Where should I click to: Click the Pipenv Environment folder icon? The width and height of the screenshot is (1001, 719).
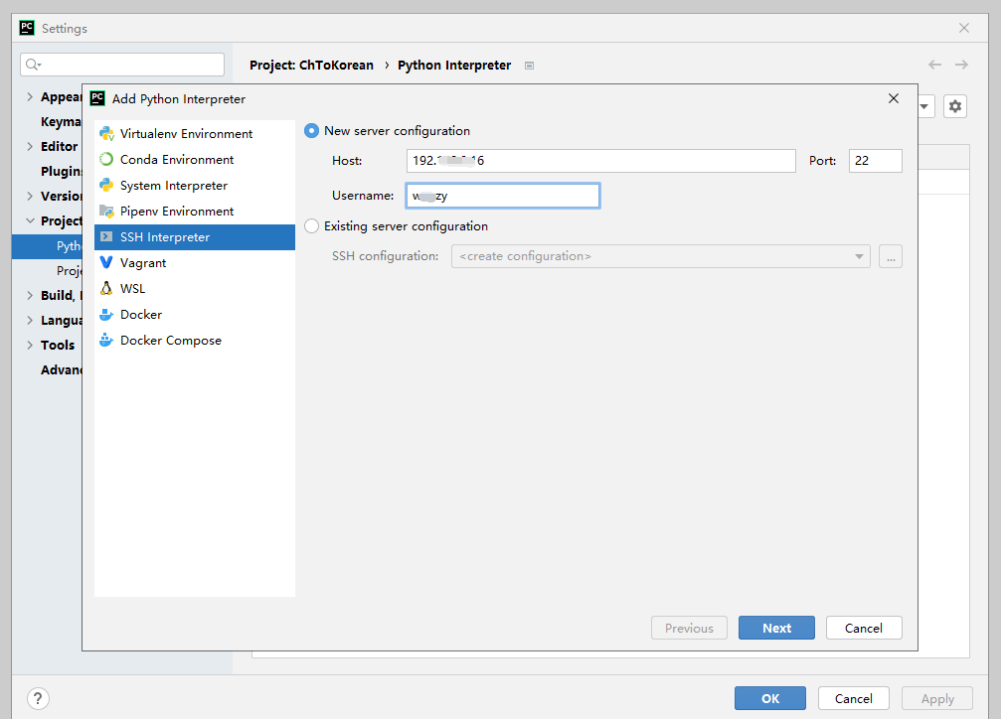click(x=106, y=212)
